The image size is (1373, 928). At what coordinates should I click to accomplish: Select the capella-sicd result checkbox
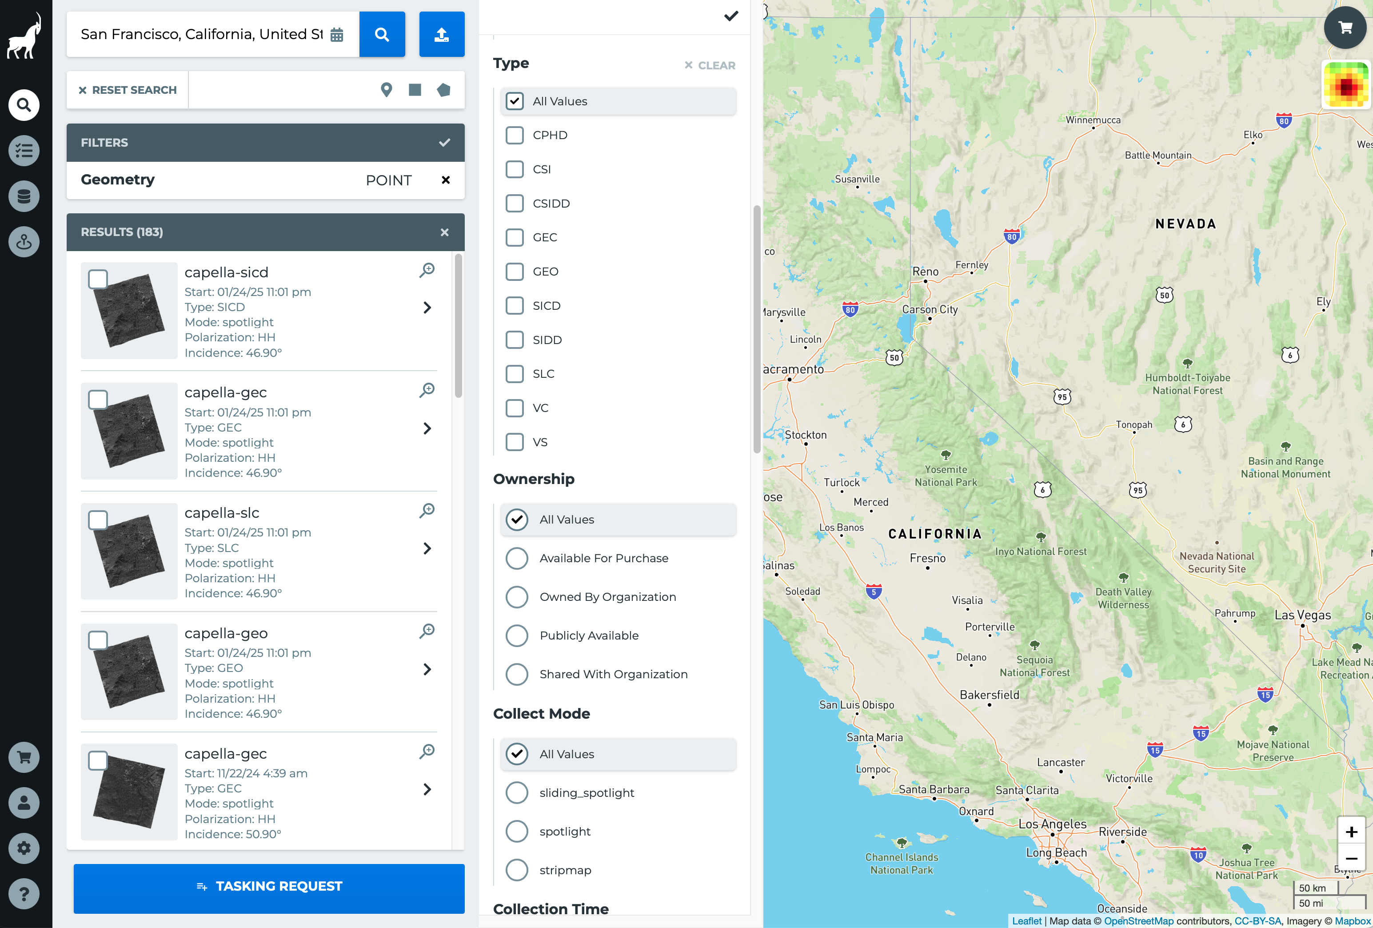click(98, 279)
